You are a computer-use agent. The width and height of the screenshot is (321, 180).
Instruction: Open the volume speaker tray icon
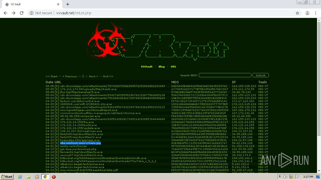(285, 177)
